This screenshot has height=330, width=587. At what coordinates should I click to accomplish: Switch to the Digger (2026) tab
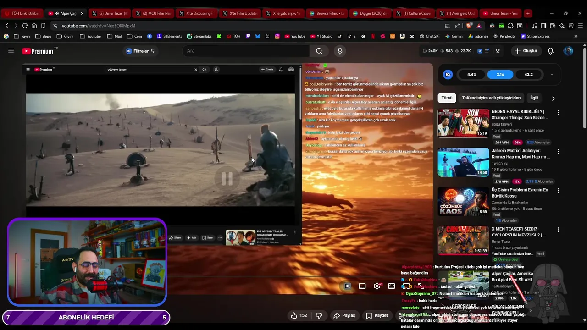[371, 13]
